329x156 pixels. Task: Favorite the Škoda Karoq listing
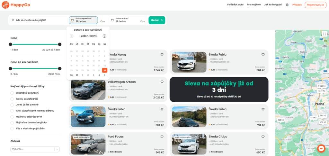click(x=162, y=55)
